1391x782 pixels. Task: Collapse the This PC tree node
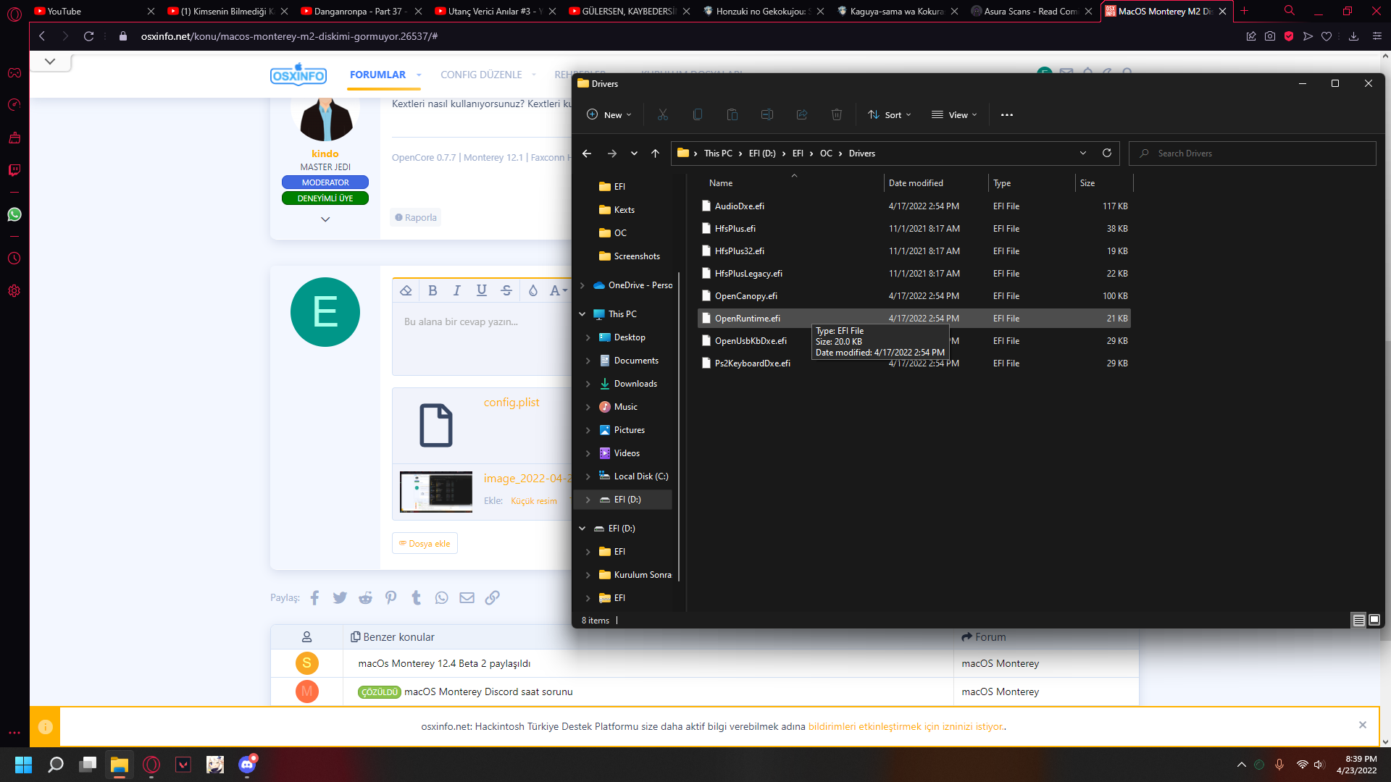[582, 314]
